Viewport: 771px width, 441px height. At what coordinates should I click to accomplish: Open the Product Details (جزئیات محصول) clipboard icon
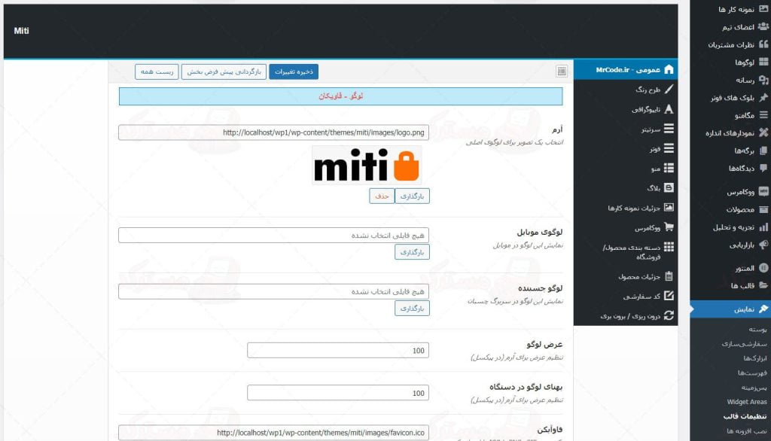[669, 276]
